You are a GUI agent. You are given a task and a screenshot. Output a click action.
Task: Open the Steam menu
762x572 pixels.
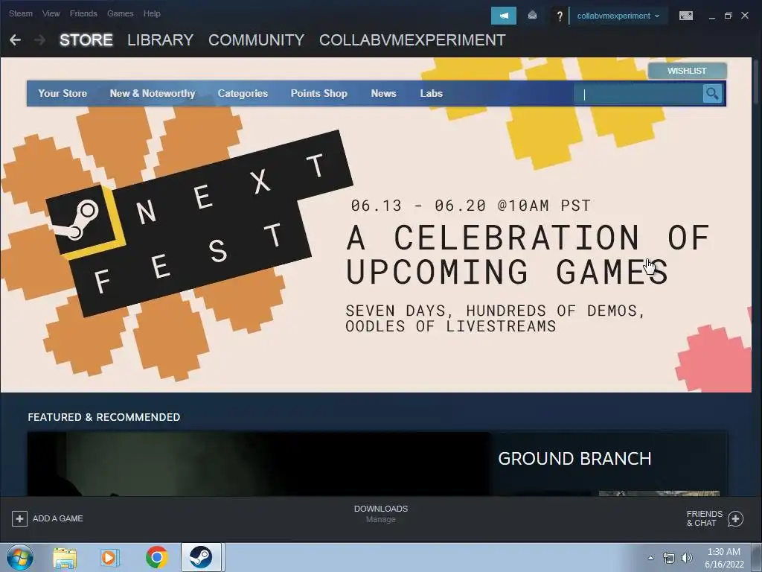tap(21, 13)
